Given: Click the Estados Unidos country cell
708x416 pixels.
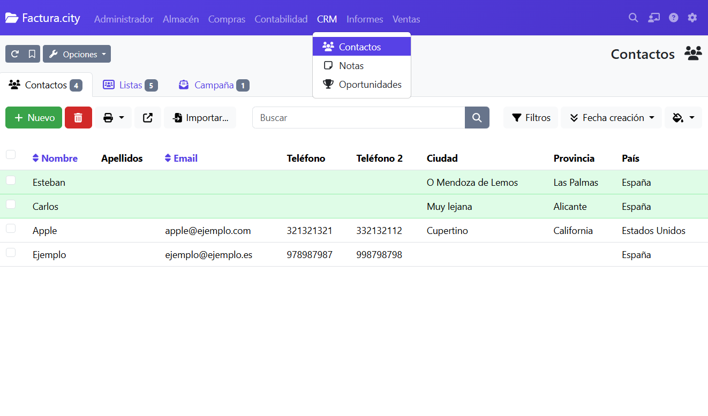Looking at the screenshot, I should pyautogui.click(x=653, y=231).
